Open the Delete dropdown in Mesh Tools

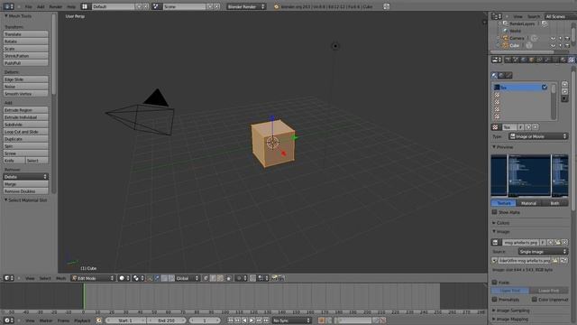click(26, 177)
